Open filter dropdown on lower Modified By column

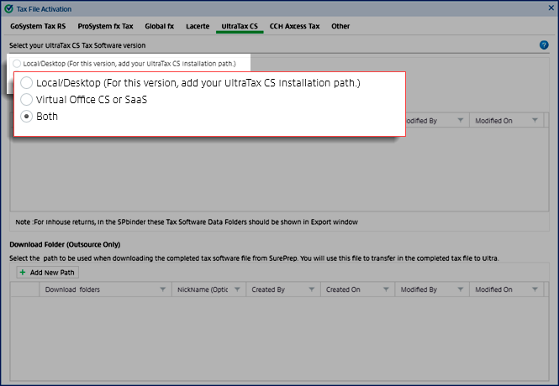460,289
